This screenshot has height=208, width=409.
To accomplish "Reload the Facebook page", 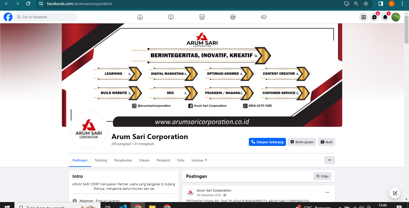I will point(28,4).
